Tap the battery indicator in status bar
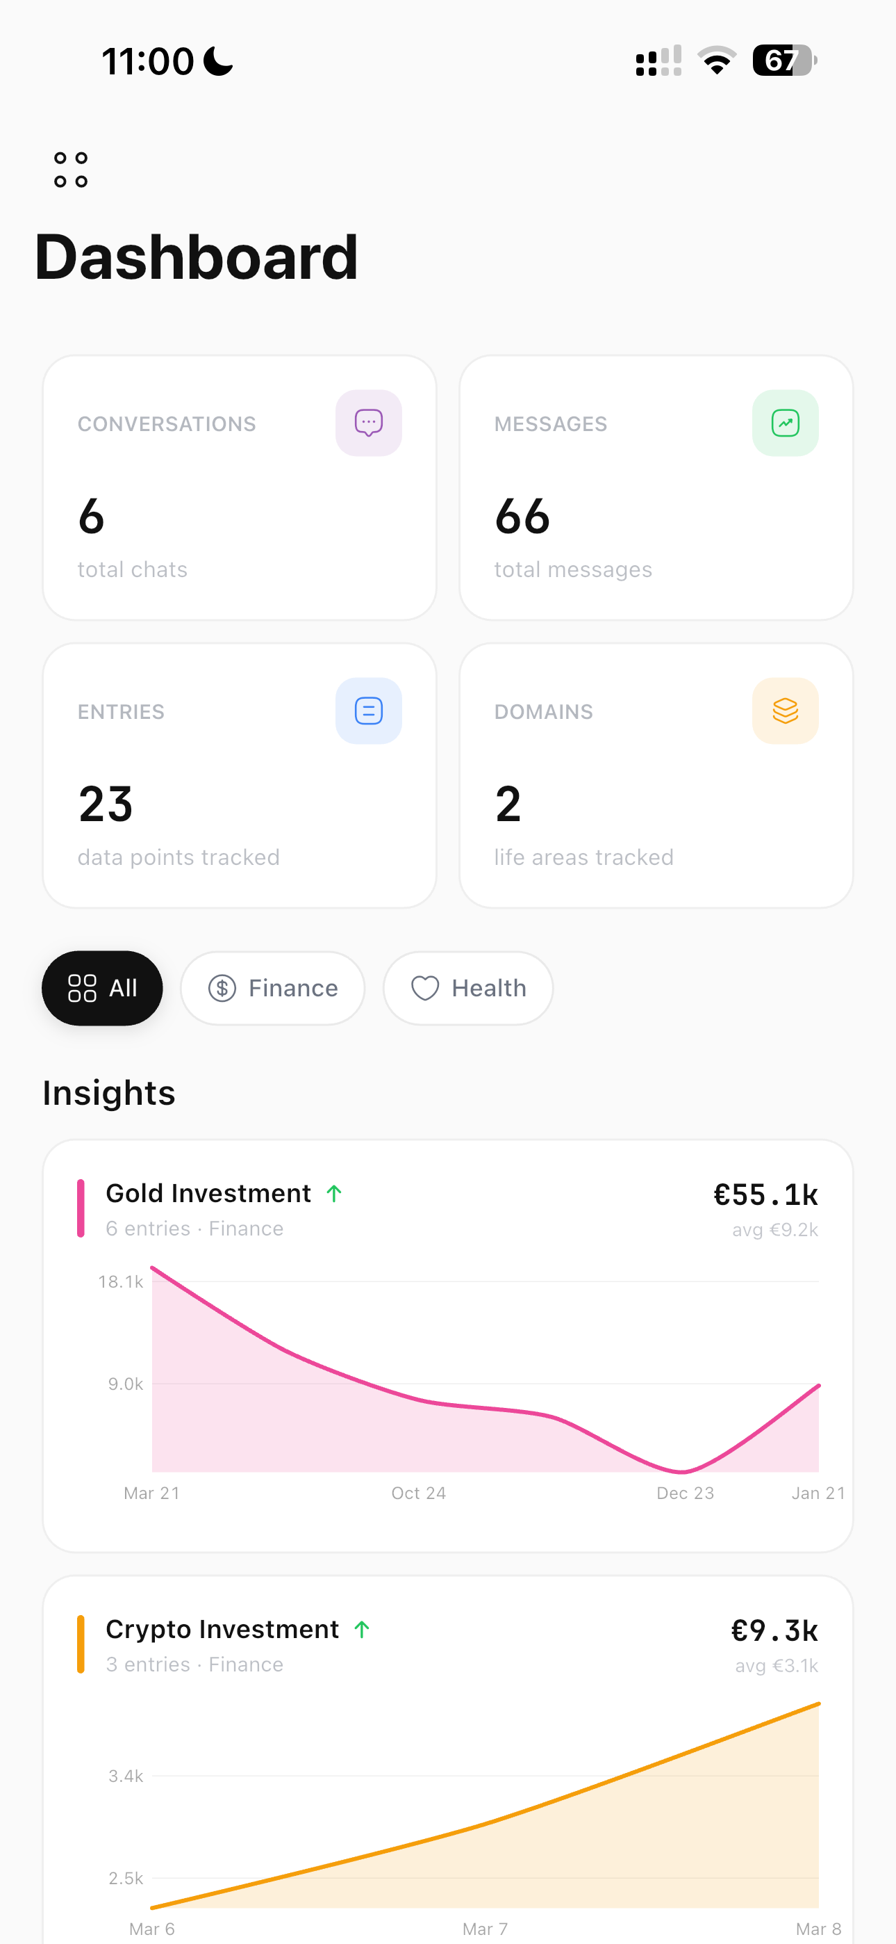 point(784,60)
